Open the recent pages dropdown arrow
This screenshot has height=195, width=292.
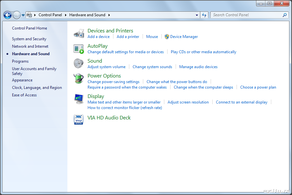23,15
